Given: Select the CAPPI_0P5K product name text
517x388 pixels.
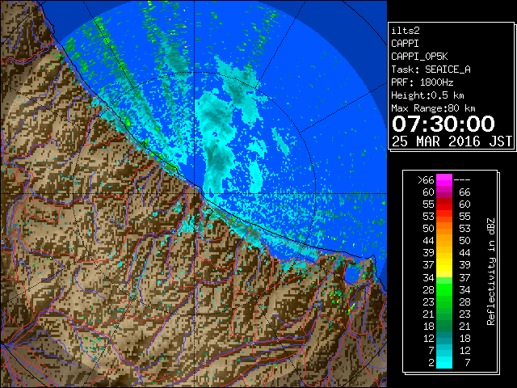Looking at the screenshot, I should 419,57.
